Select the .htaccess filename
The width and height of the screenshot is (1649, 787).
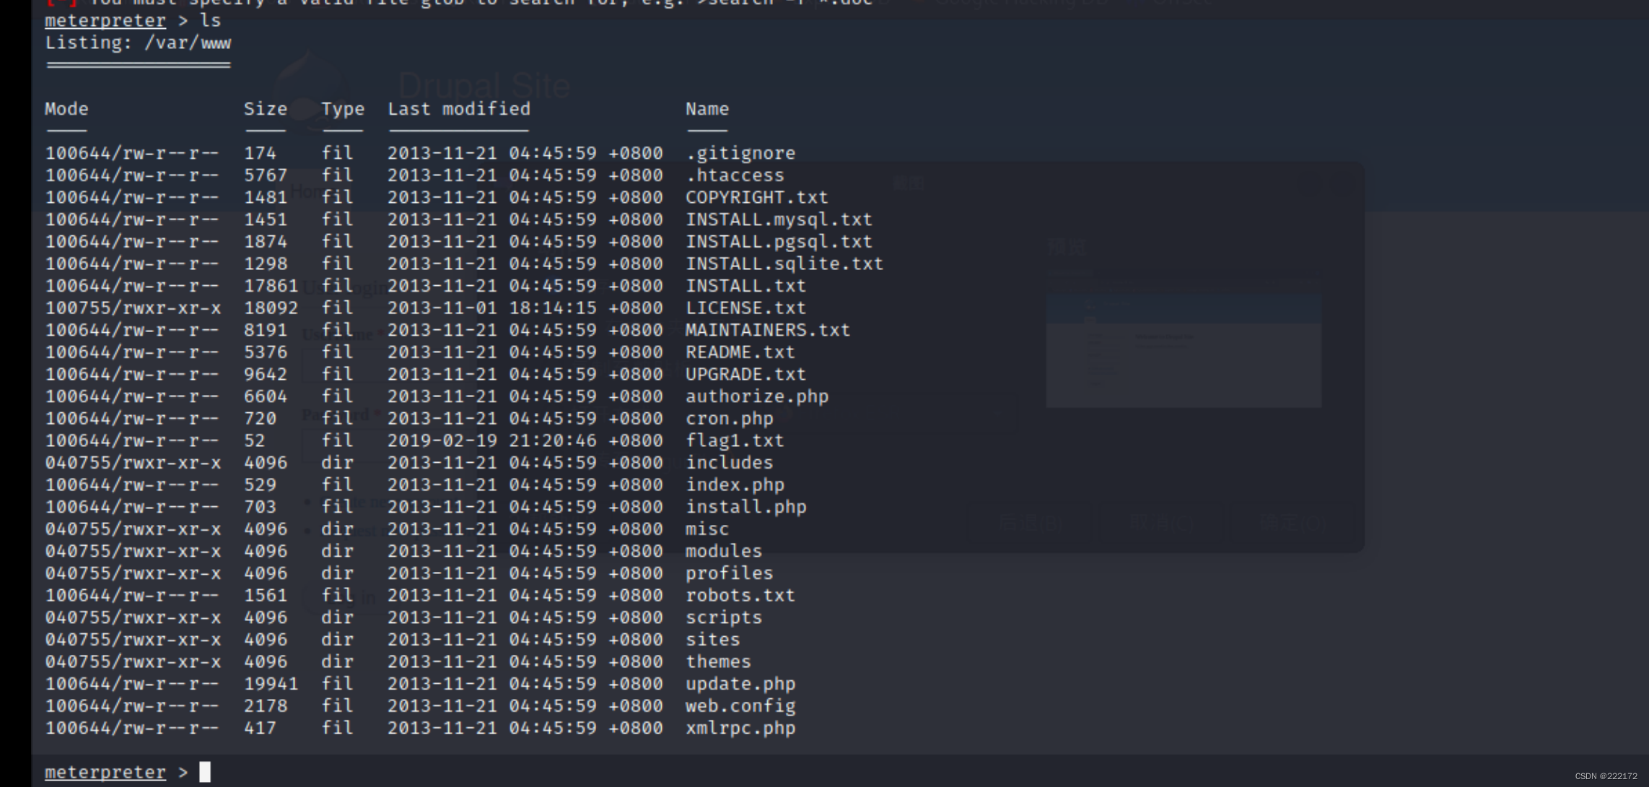(x=734, y=175)
